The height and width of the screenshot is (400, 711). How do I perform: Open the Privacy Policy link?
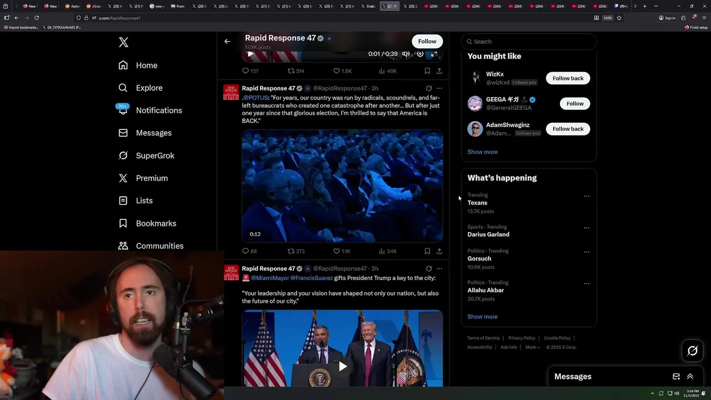click(x=522, y=338)
